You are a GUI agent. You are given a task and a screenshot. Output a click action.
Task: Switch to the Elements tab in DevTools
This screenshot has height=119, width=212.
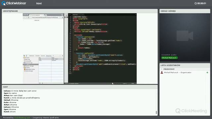(32, 56)
